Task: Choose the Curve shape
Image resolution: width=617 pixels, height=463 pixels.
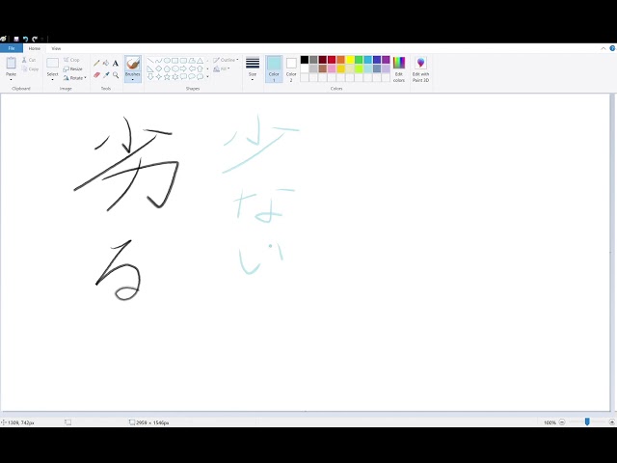Action: (x=158, y=61)
